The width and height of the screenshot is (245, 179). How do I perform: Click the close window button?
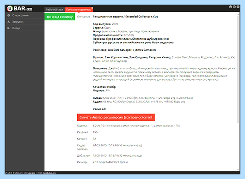coord(238,7)
